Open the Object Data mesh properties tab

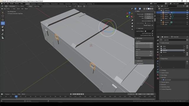(158, 72)
